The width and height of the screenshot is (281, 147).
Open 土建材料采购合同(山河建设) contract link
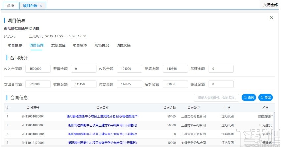pos(103,125)
